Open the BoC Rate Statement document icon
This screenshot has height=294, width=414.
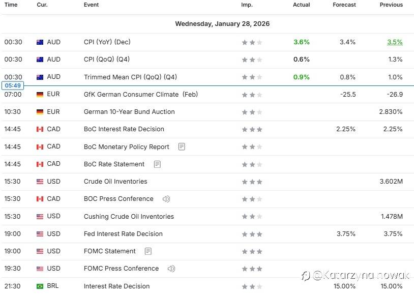pos(157,164)
